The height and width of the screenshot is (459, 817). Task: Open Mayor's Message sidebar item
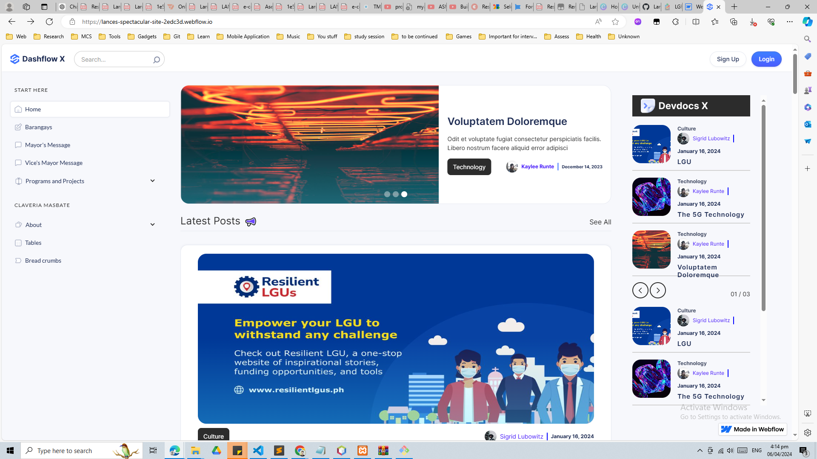click(47, 145)
